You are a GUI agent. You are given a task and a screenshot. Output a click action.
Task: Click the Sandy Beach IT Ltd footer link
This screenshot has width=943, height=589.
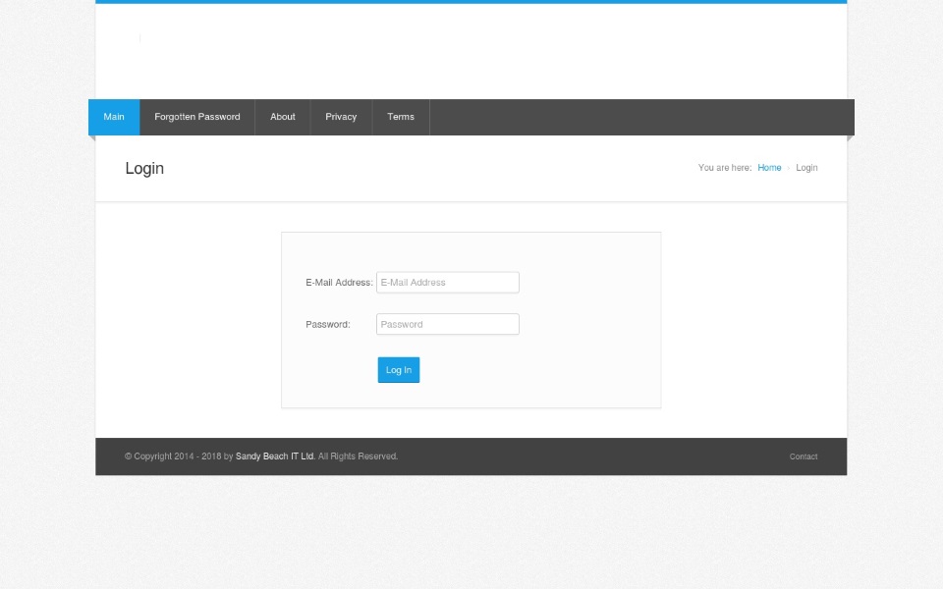[x=273, y=456]
